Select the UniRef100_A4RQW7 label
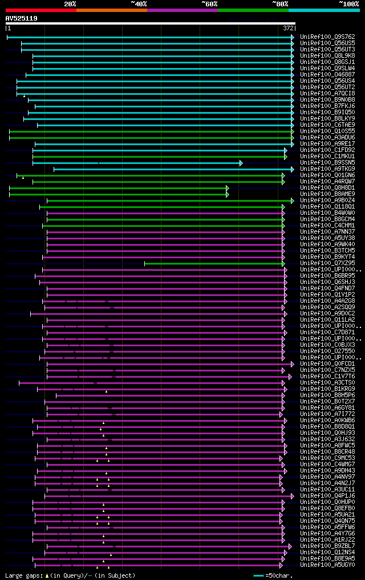 pos(328,182)
